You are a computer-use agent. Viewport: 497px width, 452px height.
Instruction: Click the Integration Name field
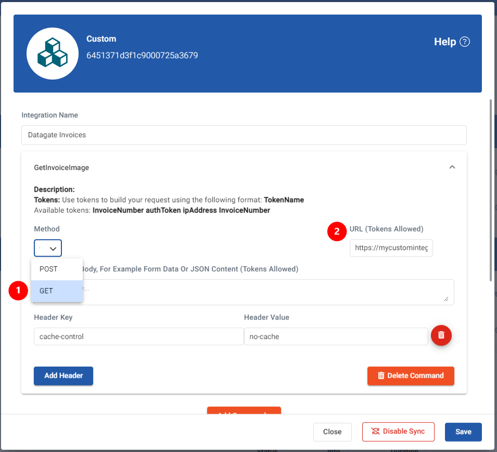244,135
